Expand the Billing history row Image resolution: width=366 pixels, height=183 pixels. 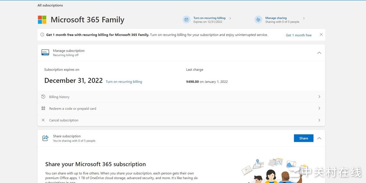(x=319, y=96)
